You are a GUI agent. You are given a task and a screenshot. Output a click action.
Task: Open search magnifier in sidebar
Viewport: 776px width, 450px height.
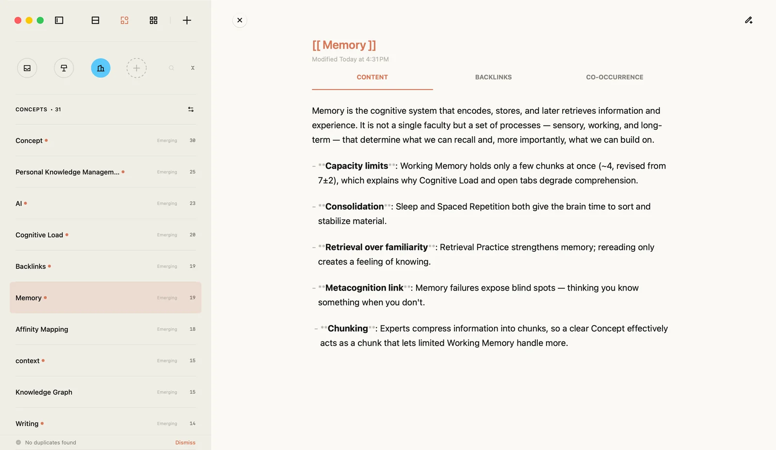171,68
